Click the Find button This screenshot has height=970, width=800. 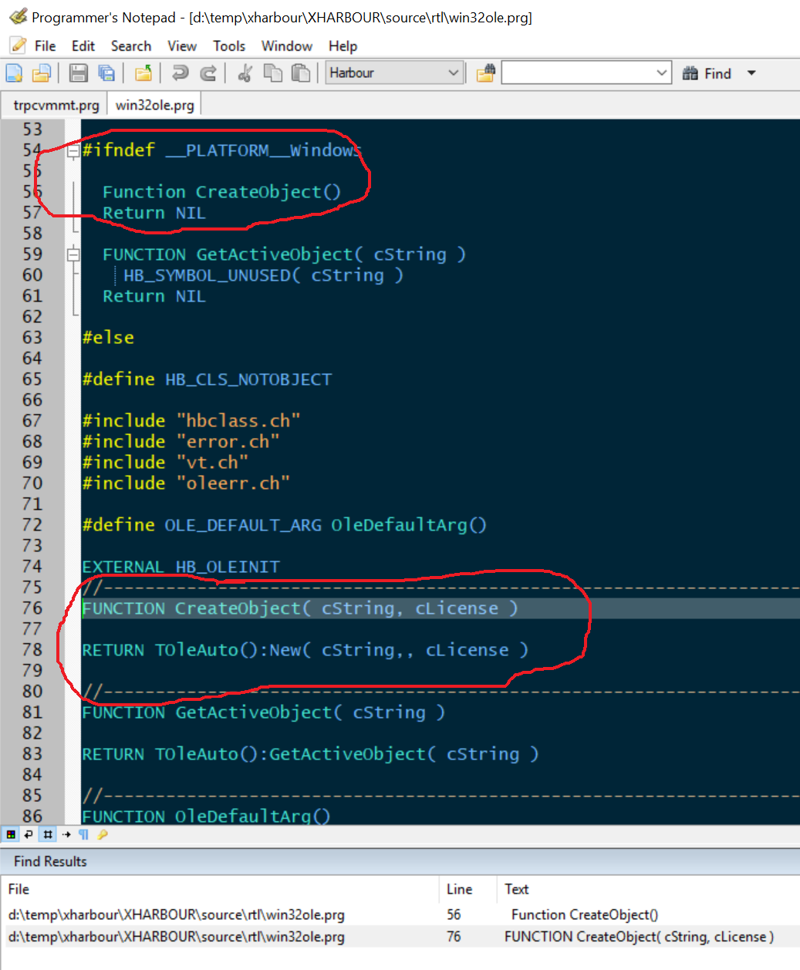pyautogui.click(x=707, y=73)
